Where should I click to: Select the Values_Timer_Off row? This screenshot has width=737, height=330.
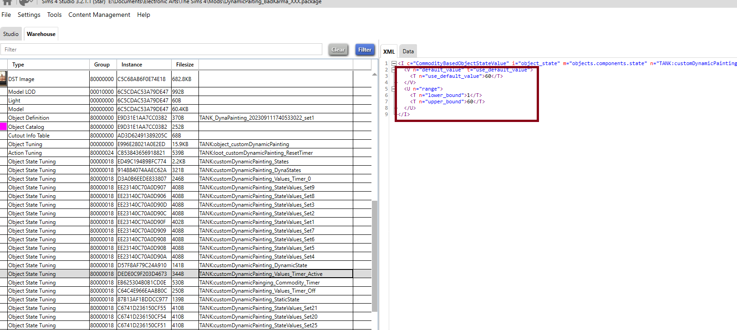(186, 290)
